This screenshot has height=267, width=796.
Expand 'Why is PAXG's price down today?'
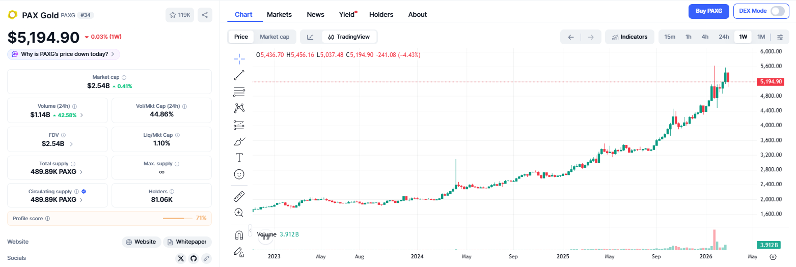tap(64, 54)
